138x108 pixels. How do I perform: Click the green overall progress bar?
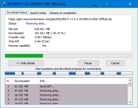click(69, 56)
